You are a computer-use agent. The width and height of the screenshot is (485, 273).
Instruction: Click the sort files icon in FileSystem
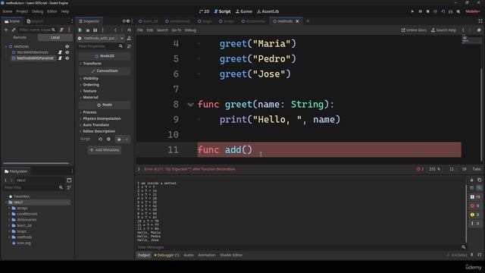pyautogui.click(x=69, y=187)
